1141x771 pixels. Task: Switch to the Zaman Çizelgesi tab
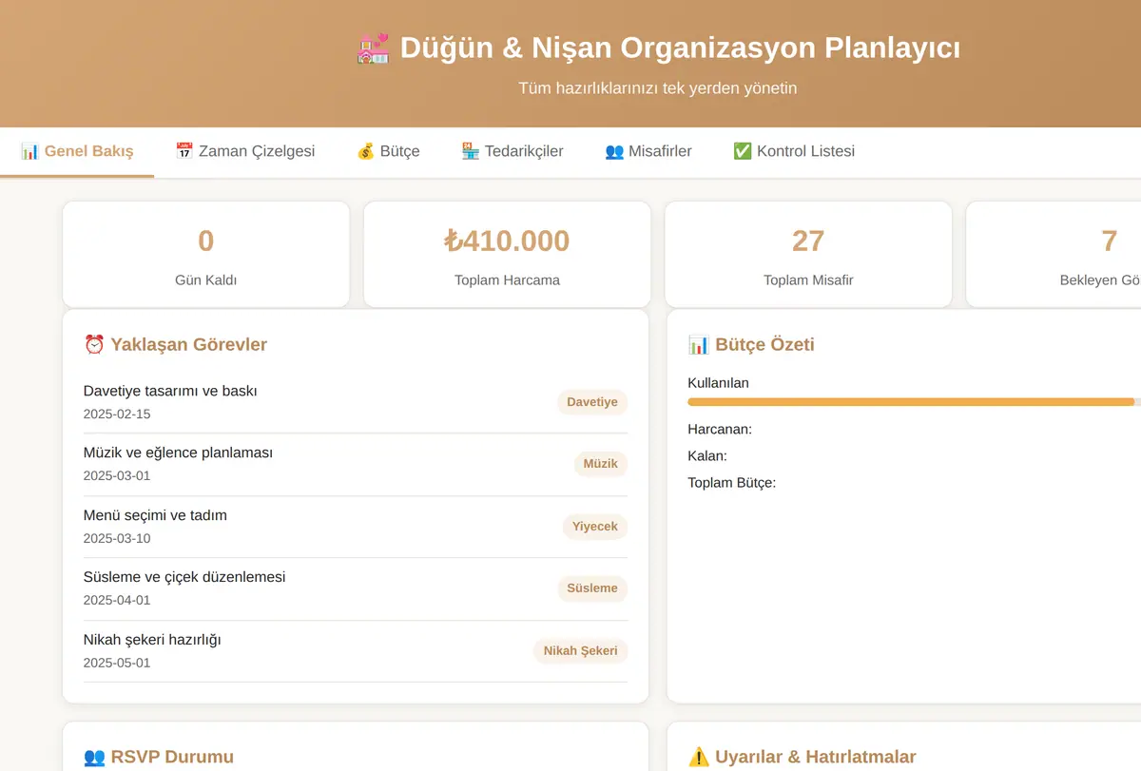(245, 151)
